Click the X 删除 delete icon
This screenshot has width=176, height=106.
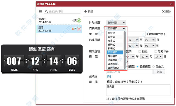pos(163,11)
